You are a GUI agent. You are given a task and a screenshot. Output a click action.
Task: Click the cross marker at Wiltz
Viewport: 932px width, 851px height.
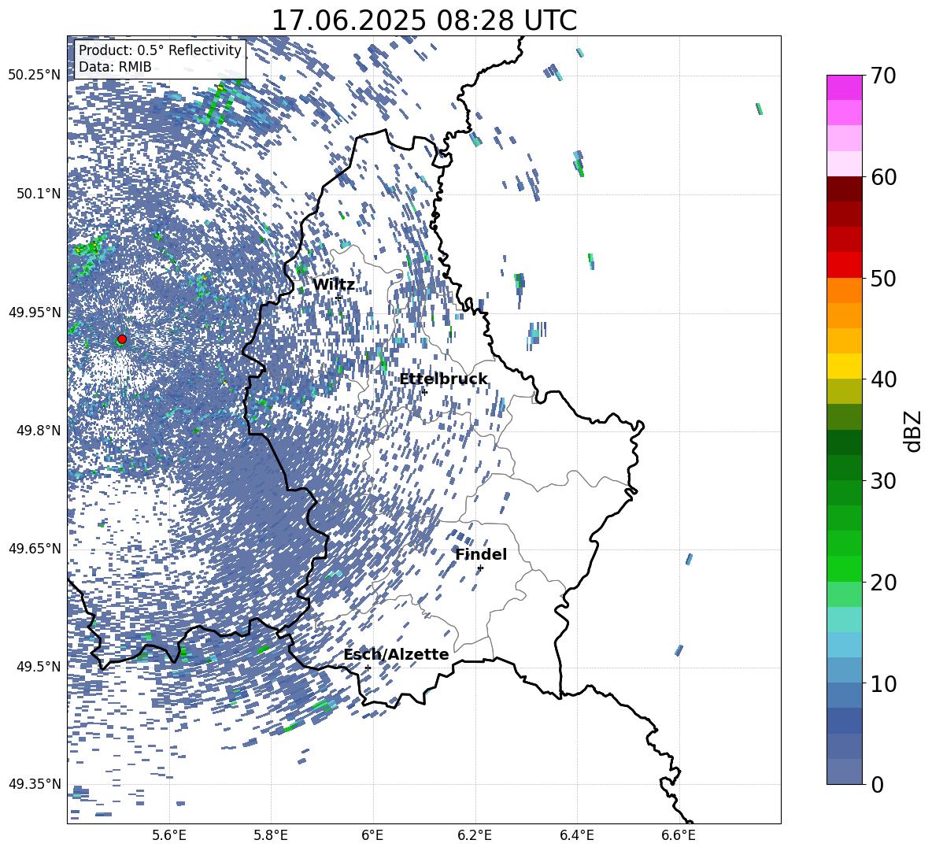pyautogui.click(x=338, y=298)
